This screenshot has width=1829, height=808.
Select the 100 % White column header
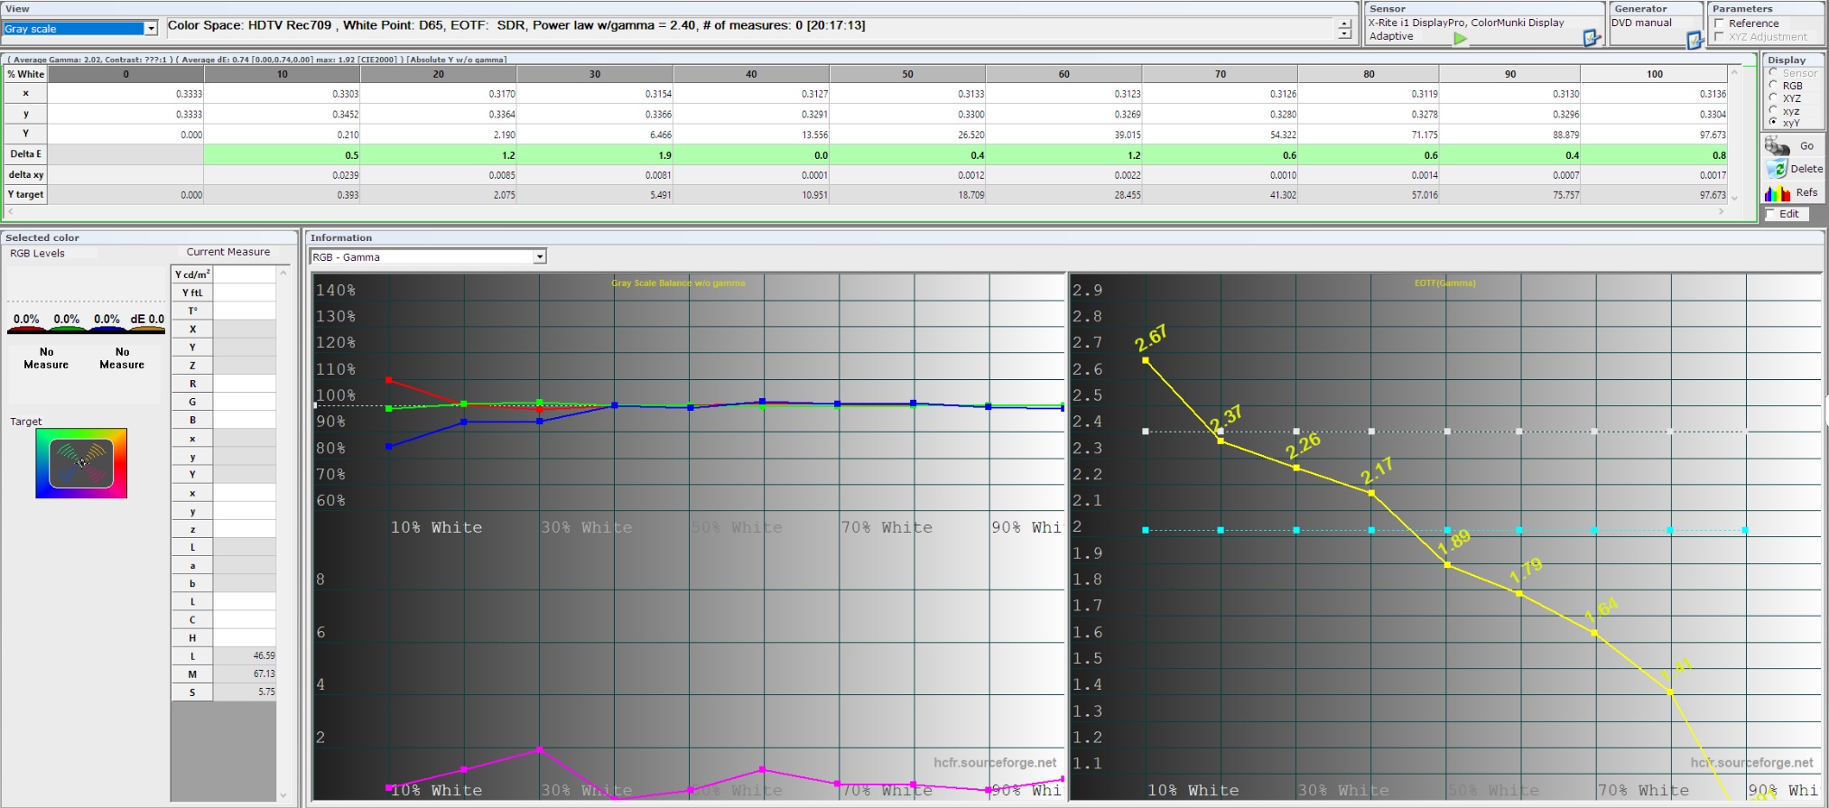coord(1654,74)
